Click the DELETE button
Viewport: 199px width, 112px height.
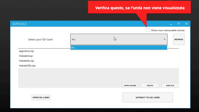pyautogui.click(x=150, y=85)
